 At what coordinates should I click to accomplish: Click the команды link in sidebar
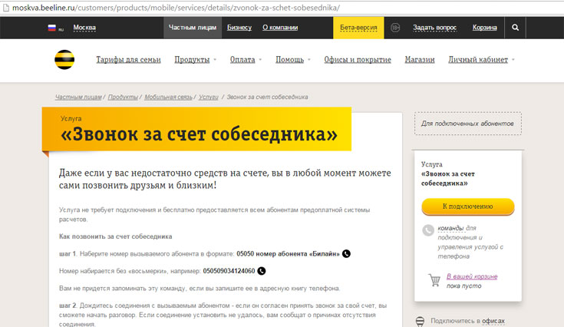(450, 228)
